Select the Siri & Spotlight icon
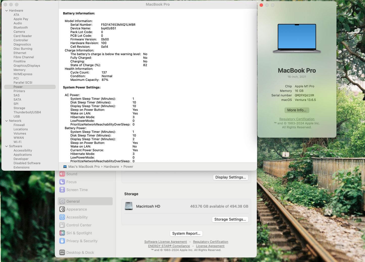This screenshot has height=262, width=365. [x=62, y=233]
